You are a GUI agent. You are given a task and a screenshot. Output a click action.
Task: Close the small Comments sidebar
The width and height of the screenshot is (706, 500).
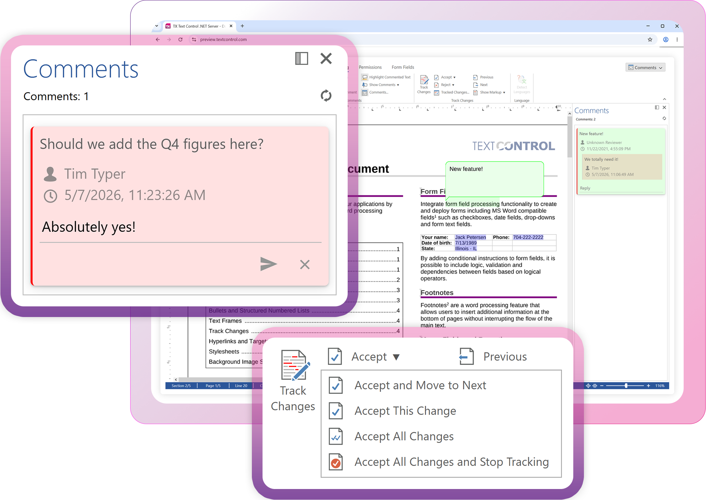click(664, 107)
